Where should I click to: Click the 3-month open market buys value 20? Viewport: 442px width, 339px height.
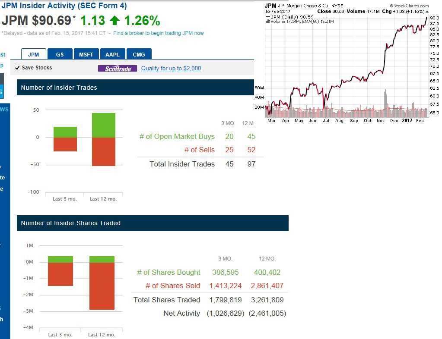229,136
